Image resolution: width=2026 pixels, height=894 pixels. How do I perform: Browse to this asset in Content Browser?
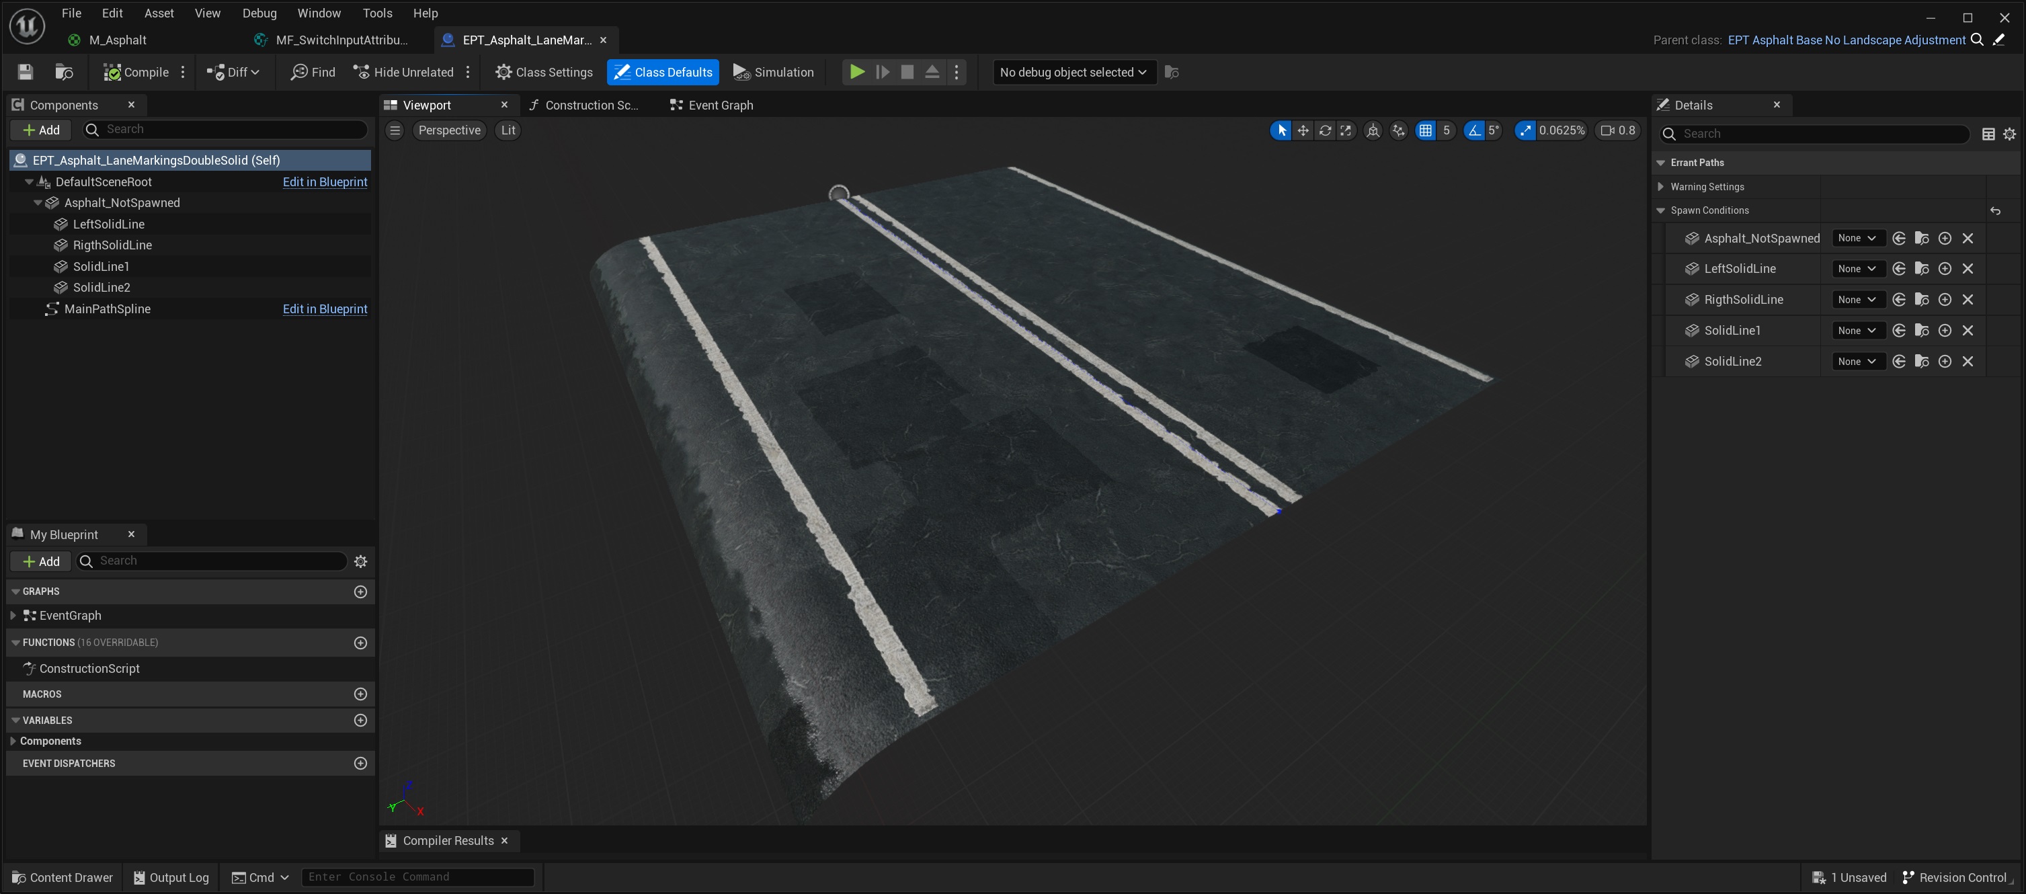pos(63,71)
